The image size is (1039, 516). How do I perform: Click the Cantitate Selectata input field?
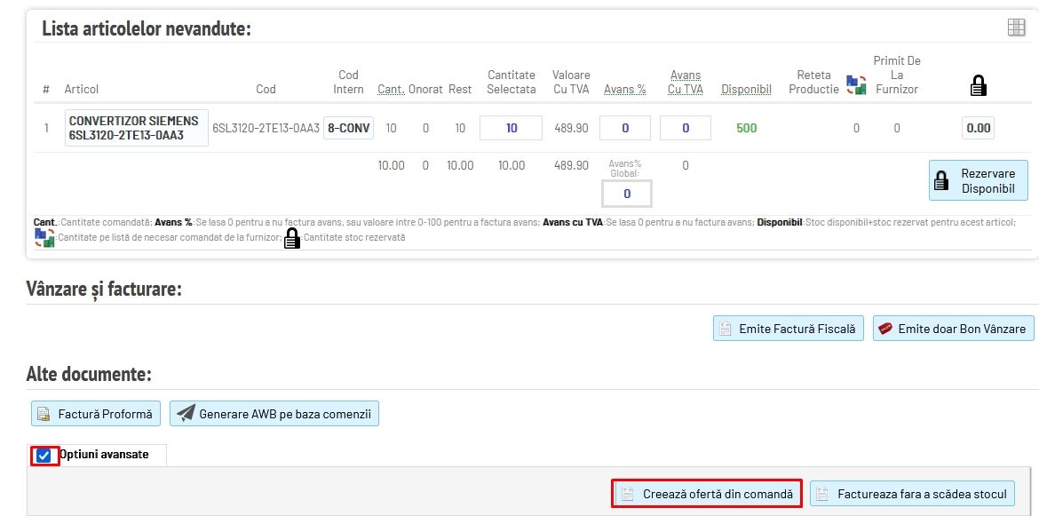click(511, 128)
